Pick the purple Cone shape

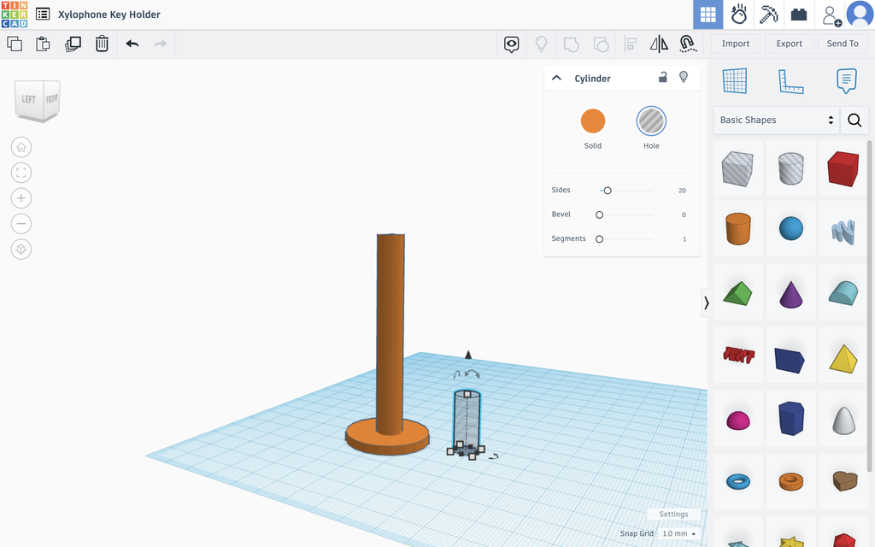pos(790,294)
